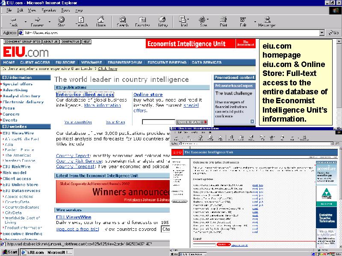This screenshot has width=342, height=256.
Task: Click the More information link
Action: [103, 105]
